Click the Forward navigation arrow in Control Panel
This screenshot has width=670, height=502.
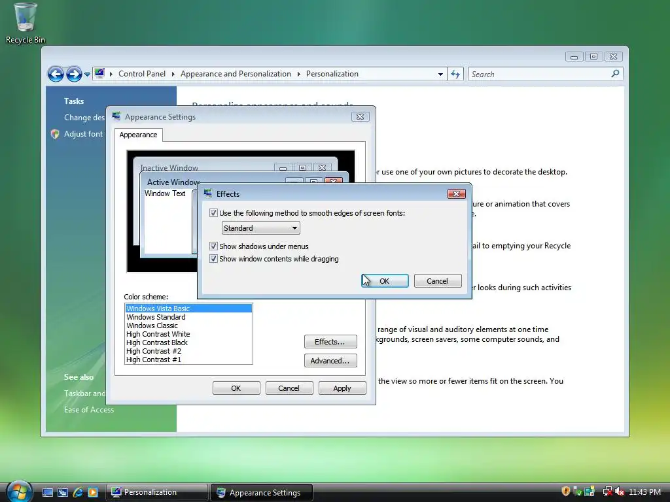coord(74,74)
